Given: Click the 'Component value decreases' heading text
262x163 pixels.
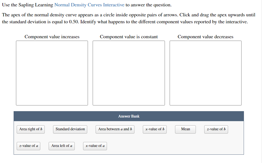Looking at the screenshot, I should tap(205, 37).
